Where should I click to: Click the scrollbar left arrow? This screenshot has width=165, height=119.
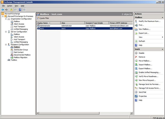[x=38, y=113]
